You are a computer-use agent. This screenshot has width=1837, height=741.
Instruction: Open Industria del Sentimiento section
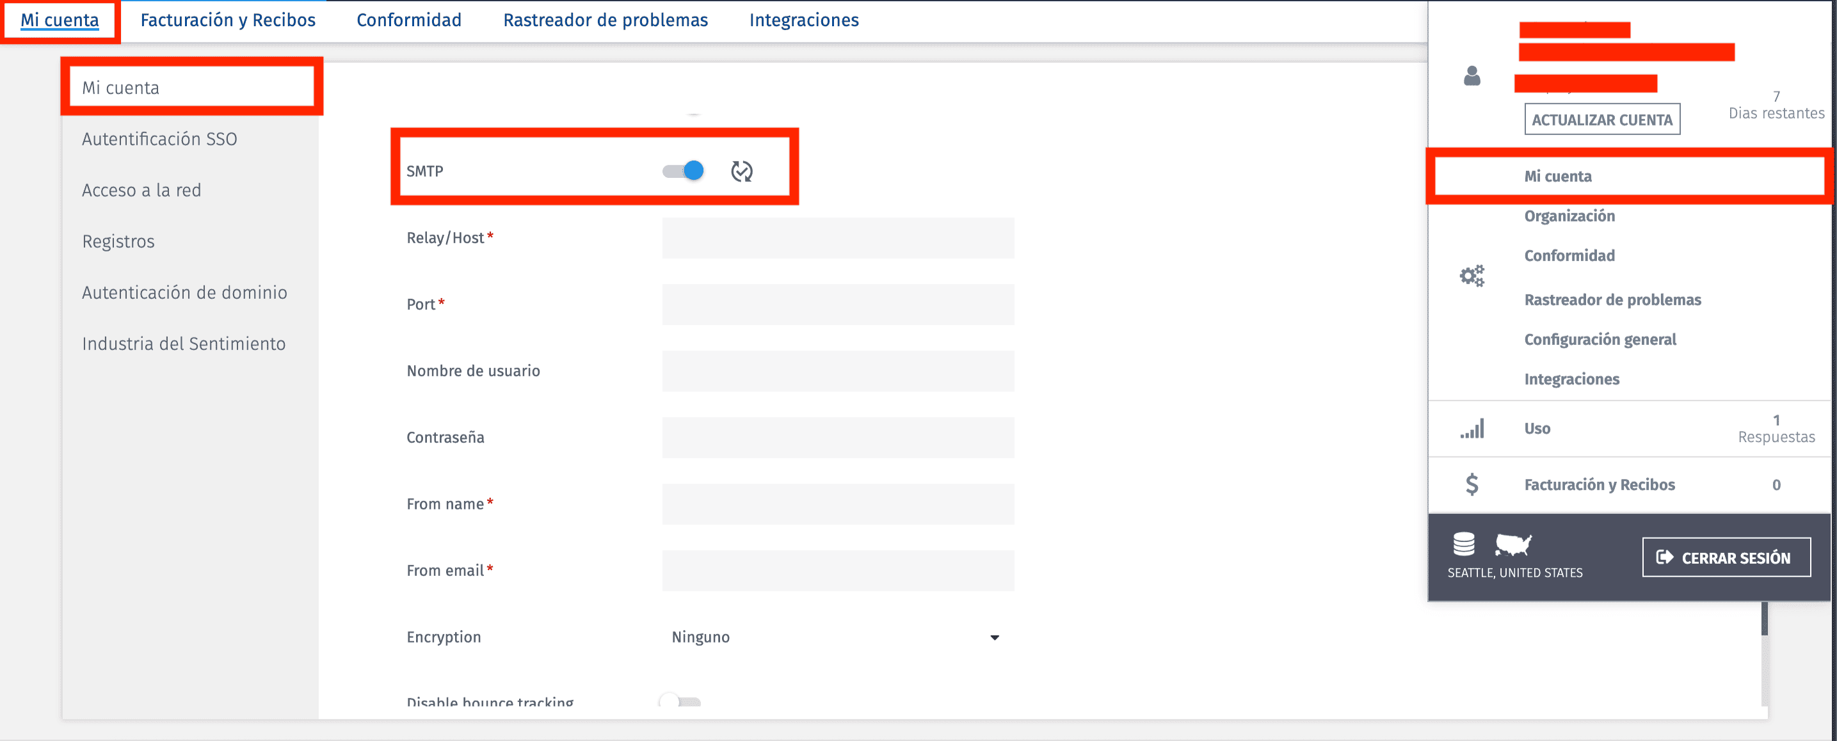click(x=184, y=343)
